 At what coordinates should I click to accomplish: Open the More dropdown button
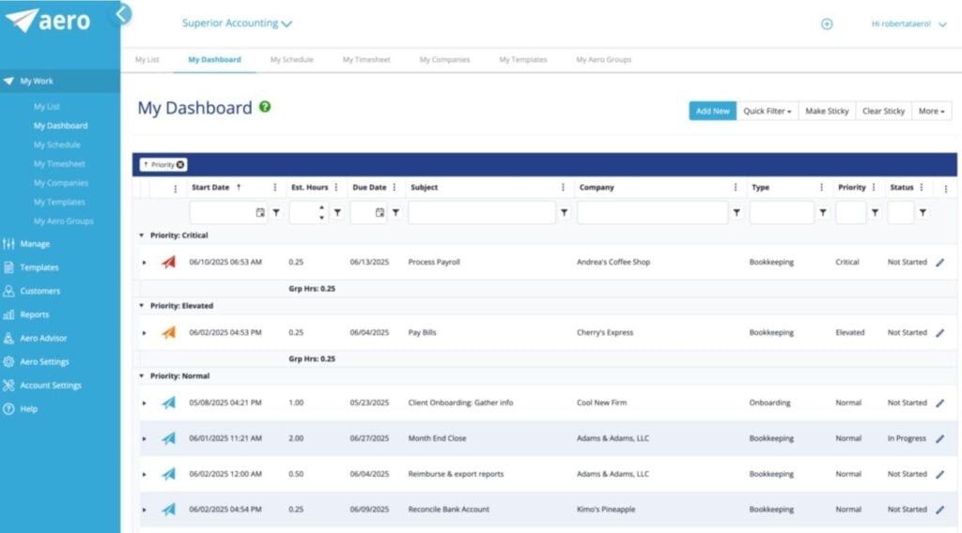(x=931, y=111)
